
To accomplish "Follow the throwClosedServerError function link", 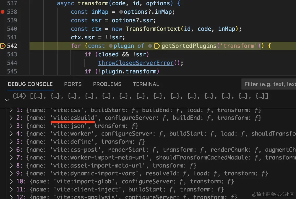I will coord(136,63).
